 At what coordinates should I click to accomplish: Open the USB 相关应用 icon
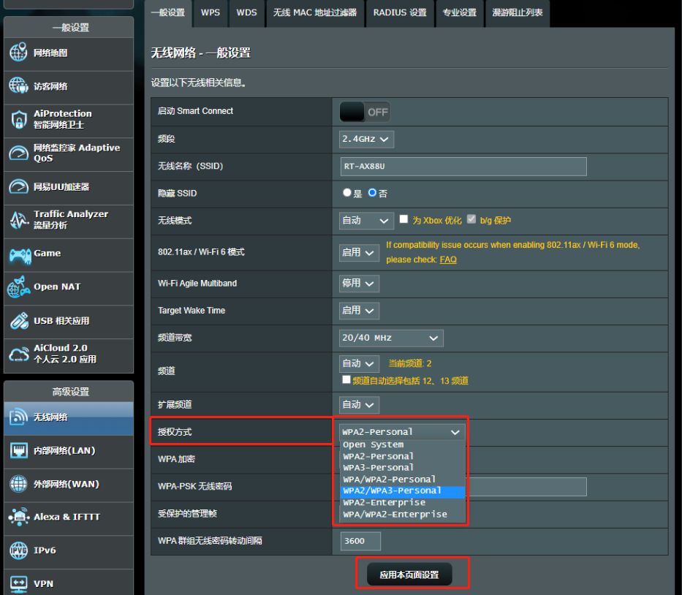[19, 321]
